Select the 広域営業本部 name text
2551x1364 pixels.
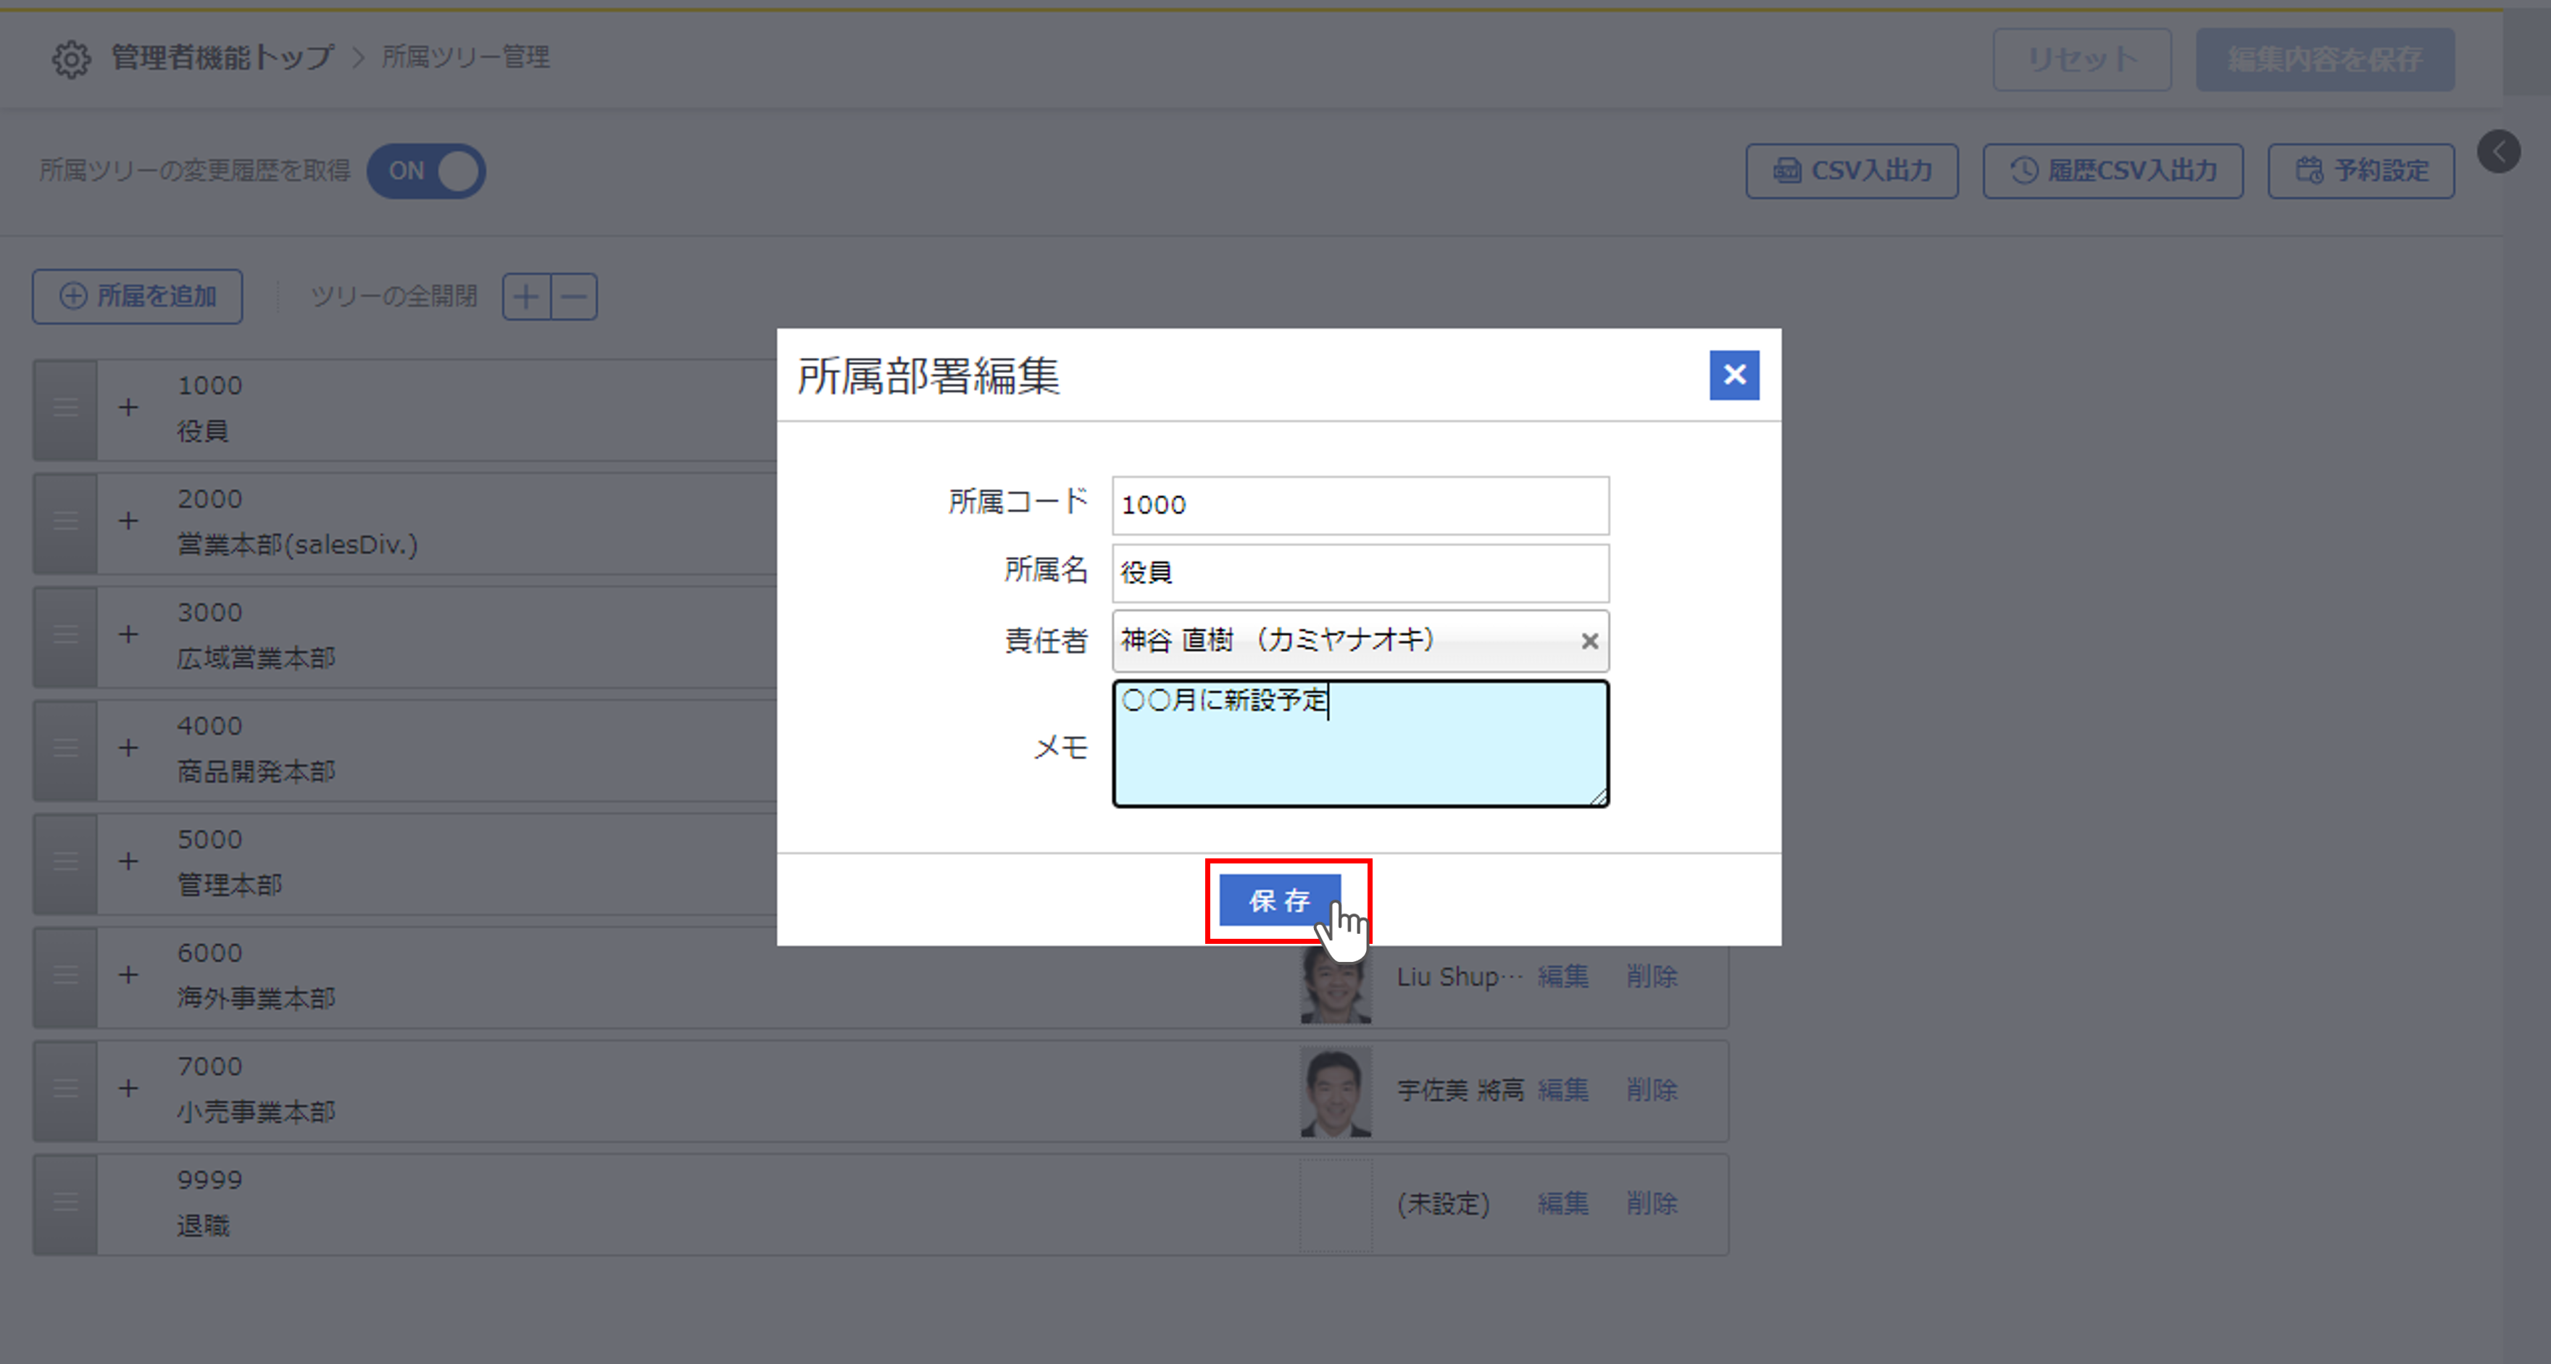point(257,658)
